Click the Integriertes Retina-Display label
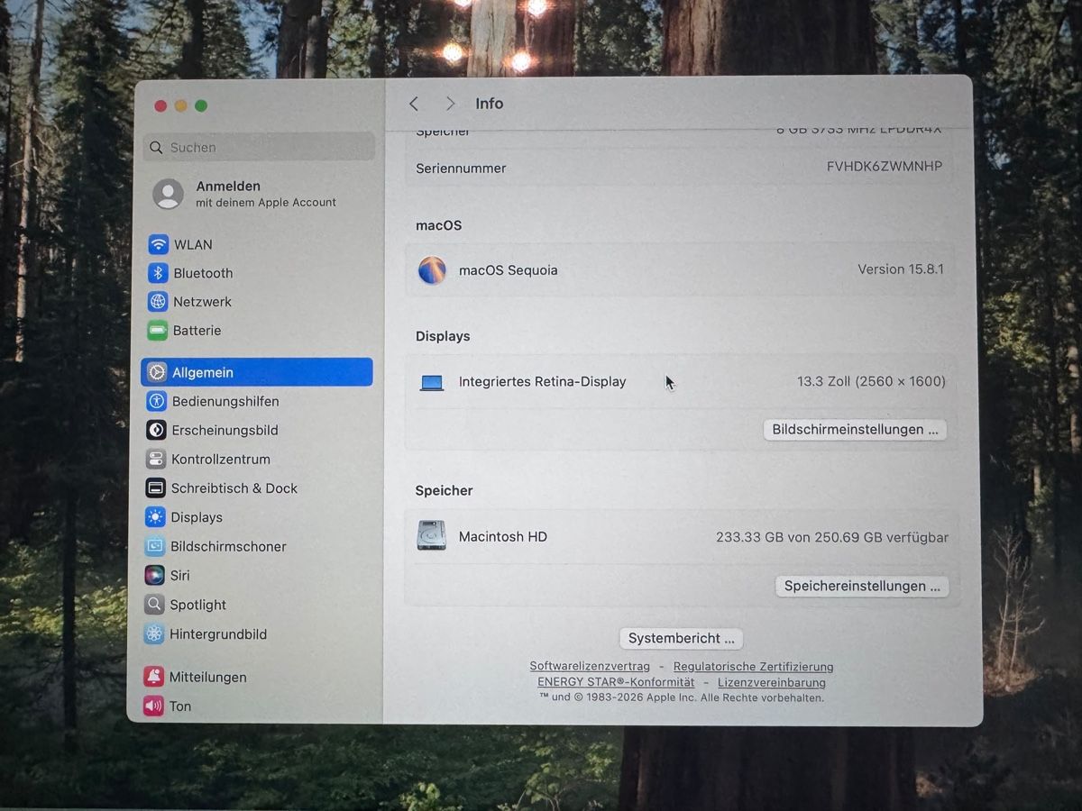This screenshot has width=1082, height=811. tap(542, 381)
